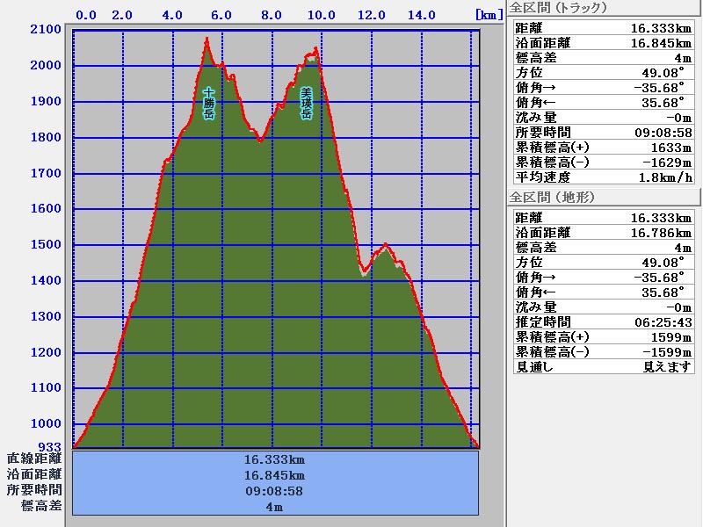Click the 累積標高(+) row showing 1599m
The image size is (703, 527).
coord(603,336)
